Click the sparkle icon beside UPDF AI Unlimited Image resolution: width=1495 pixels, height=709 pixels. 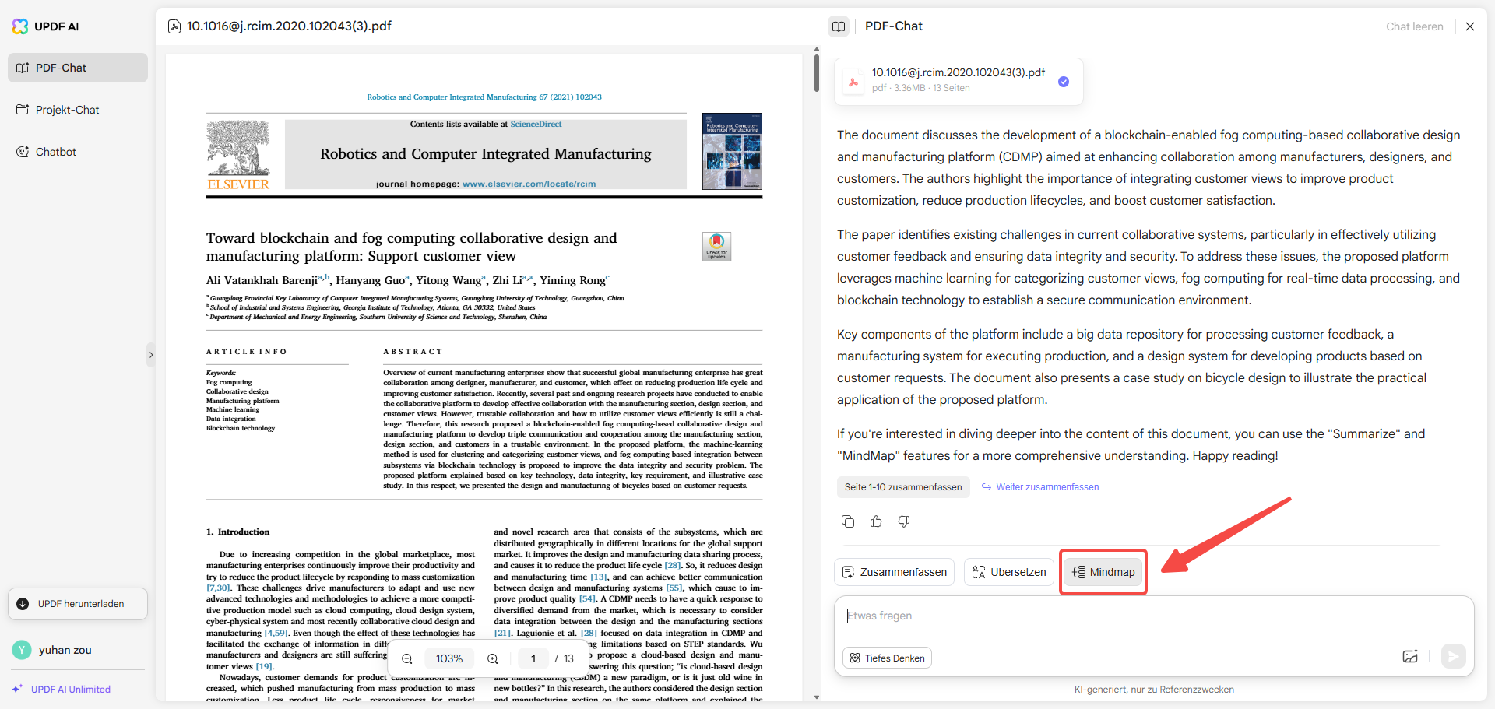click(x=17, y=690)
